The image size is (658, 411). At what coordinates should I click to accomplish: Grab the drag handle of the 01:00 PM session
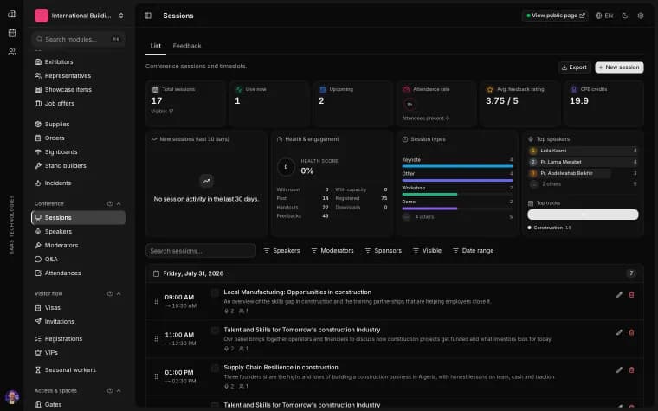156,376
